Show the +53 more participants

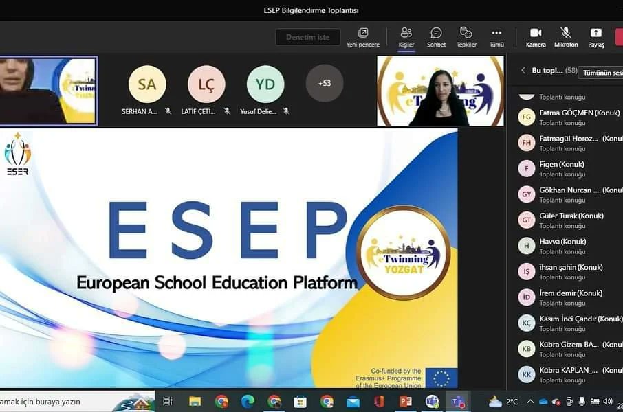click(324, 83)
